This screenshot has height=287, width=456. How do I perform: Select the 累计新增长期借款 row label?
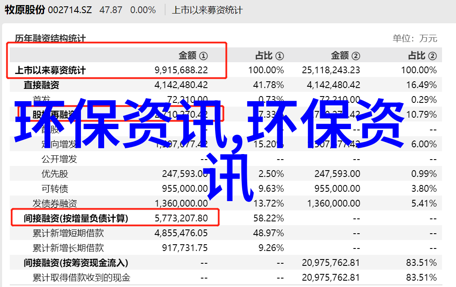pyautogui.click(x=68, y=248)
